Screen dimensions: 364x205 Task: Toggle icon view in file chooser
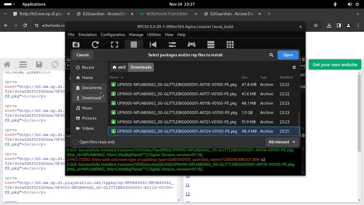(x=294, y=67)
